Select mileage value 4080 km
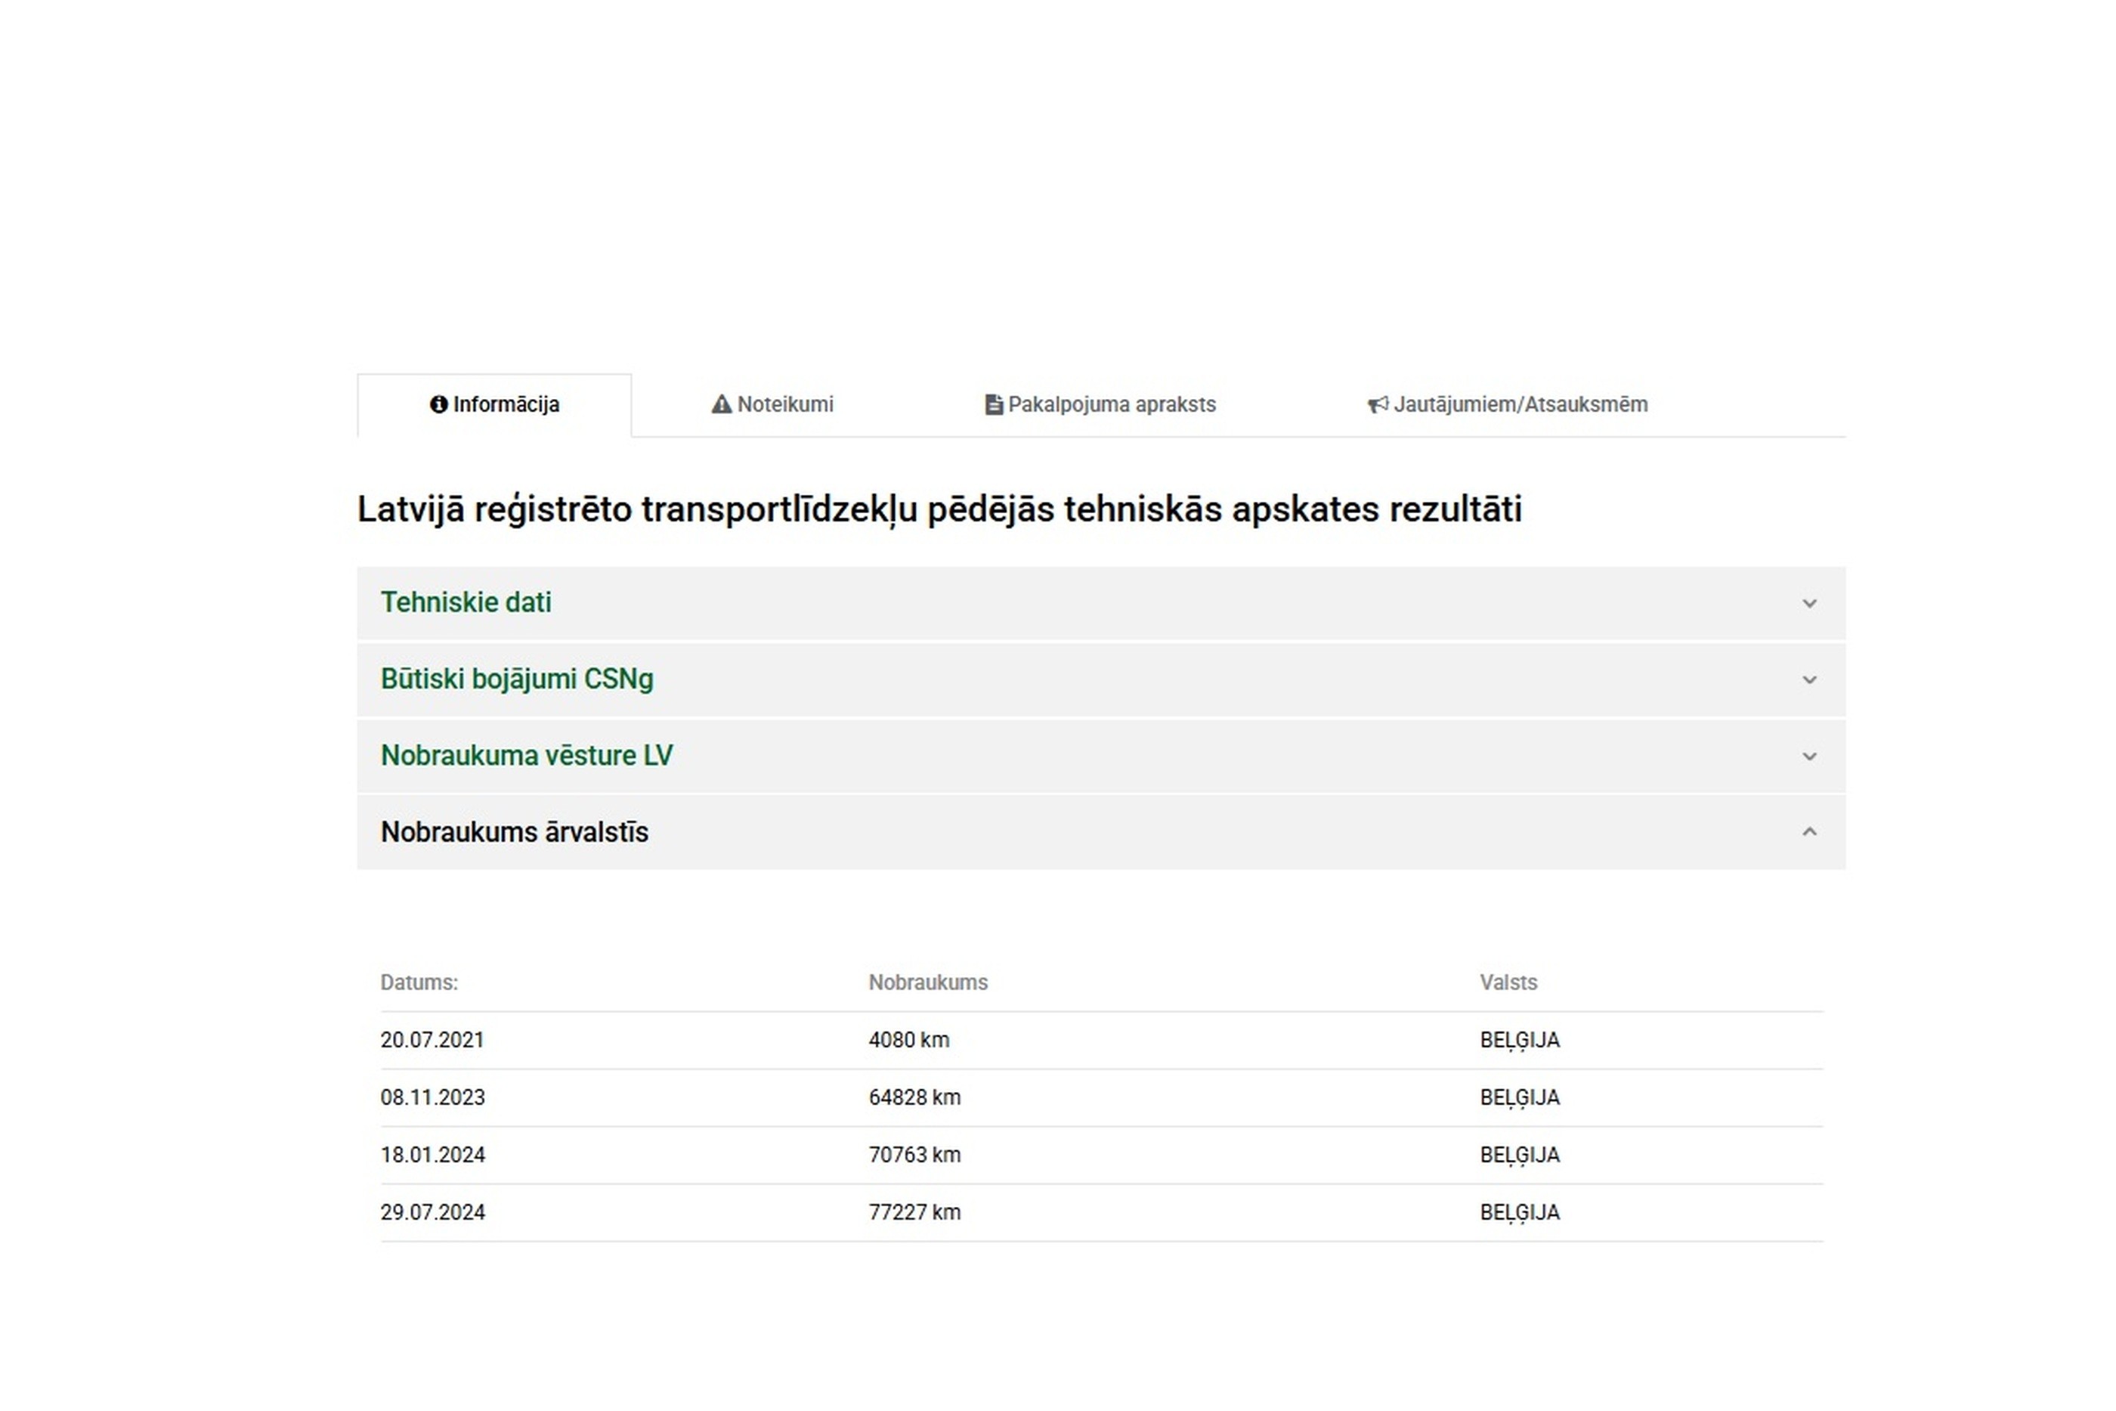 pos(908,1040)
